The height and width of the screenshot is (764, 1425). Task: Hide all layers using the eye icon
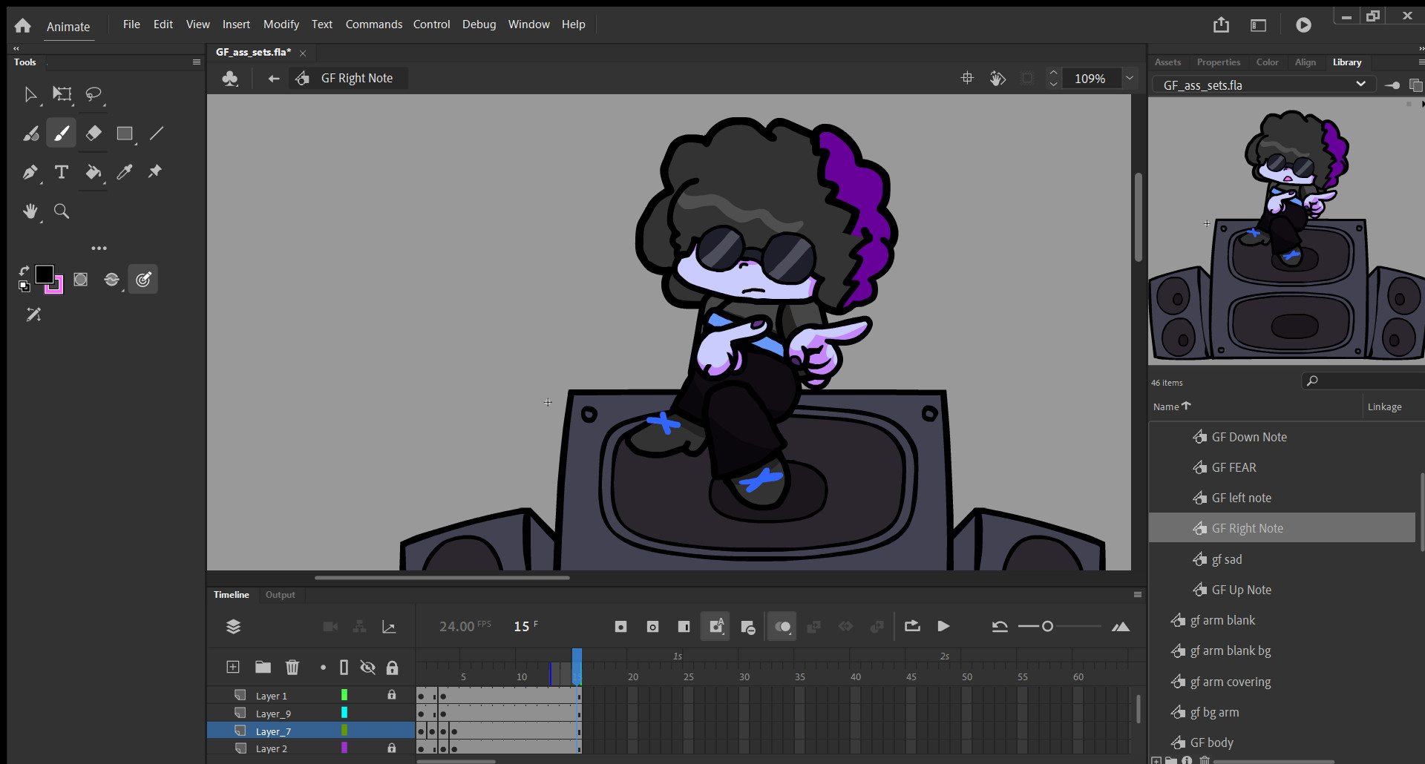367,668
